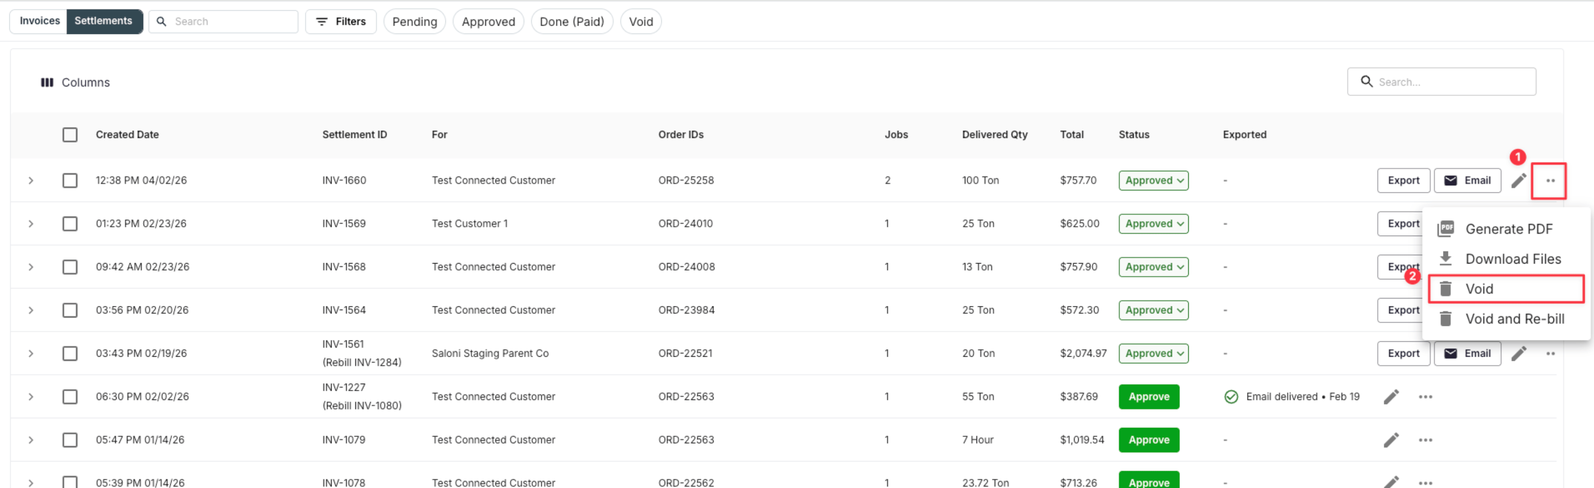Open Approved status dropdown for INV-1561

coord(1153,353)
